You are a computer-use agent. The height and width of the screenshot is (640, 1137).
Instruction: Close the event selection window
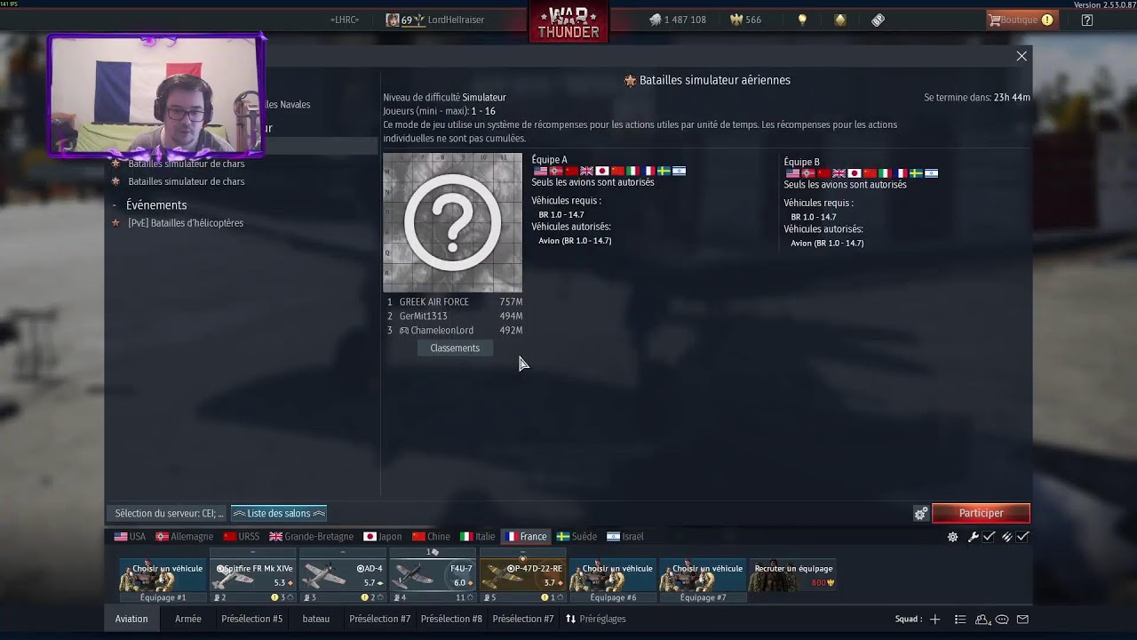point(1022,56)
